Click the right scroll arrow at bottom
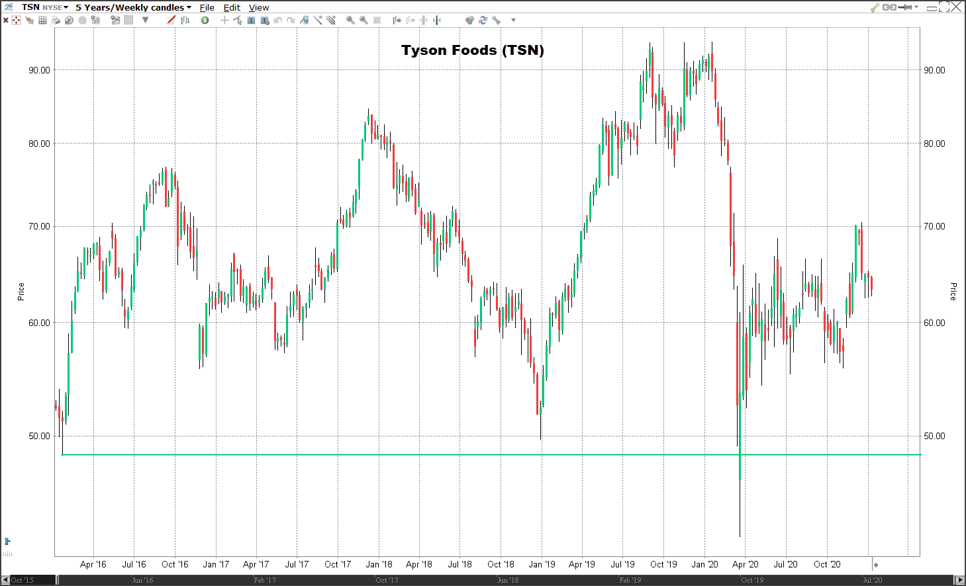This screenshot has height=586, width=966. (x=960, y=580)
